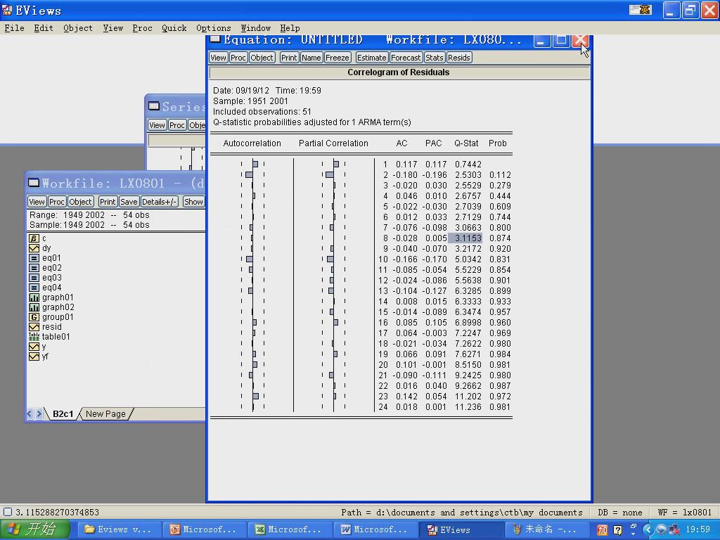
Task: Select the graph02 graph icon
Action: 34,307
